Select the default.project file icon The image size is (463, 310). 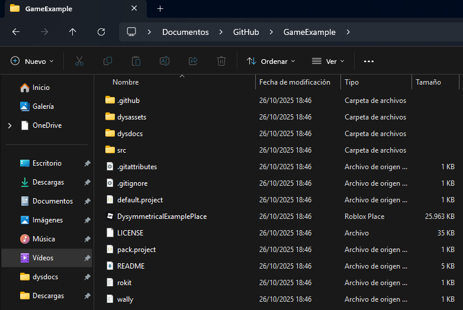coord(110,199)
